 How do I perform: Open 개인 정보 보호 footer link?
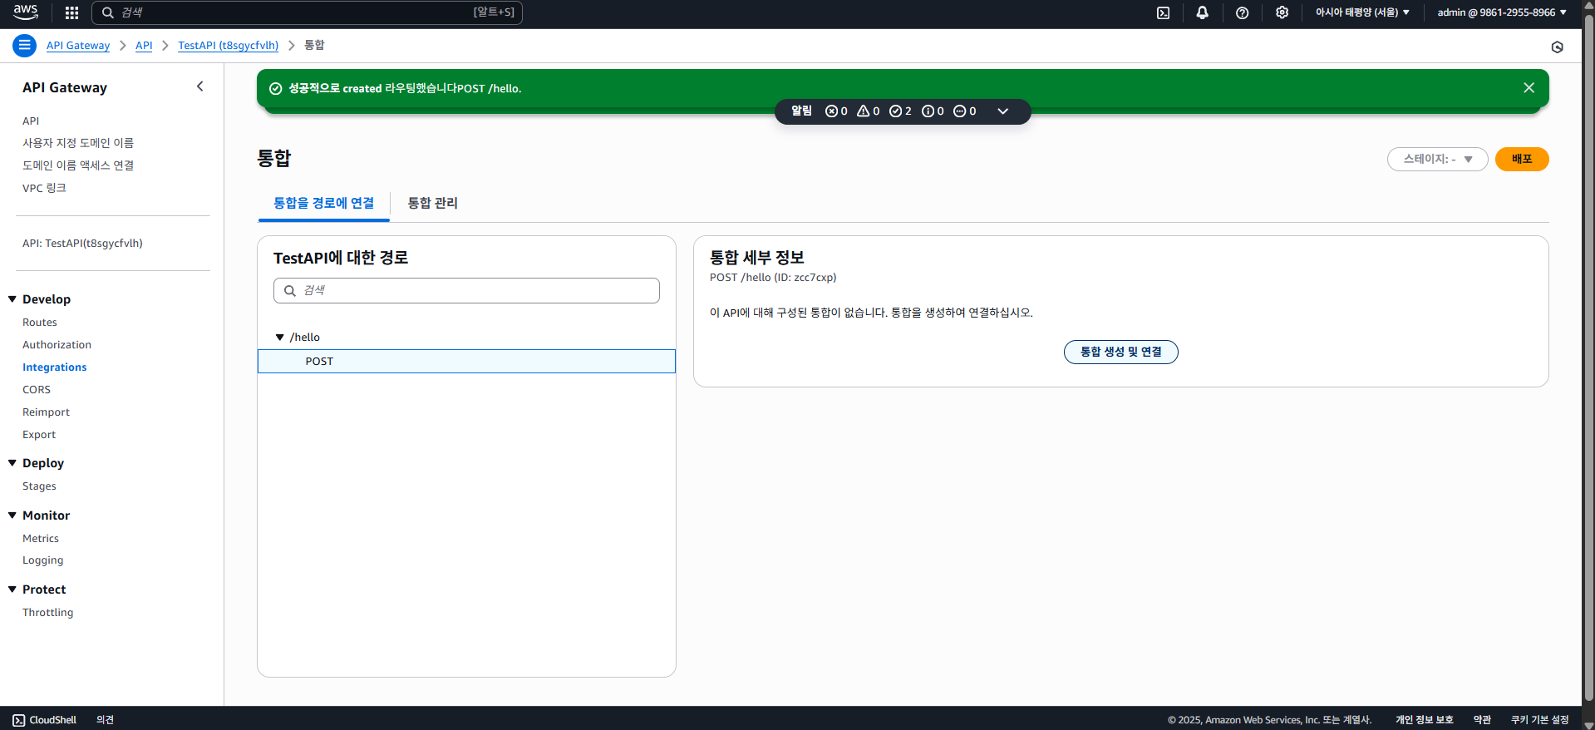pos(1424,720)
